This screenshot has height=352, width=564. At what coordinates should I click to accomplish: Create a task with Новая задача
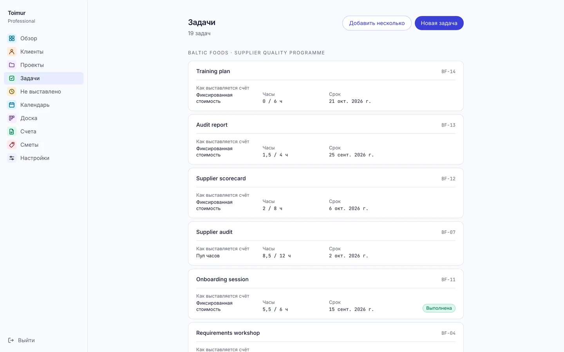pyautogui.click(x=439, y=23)
